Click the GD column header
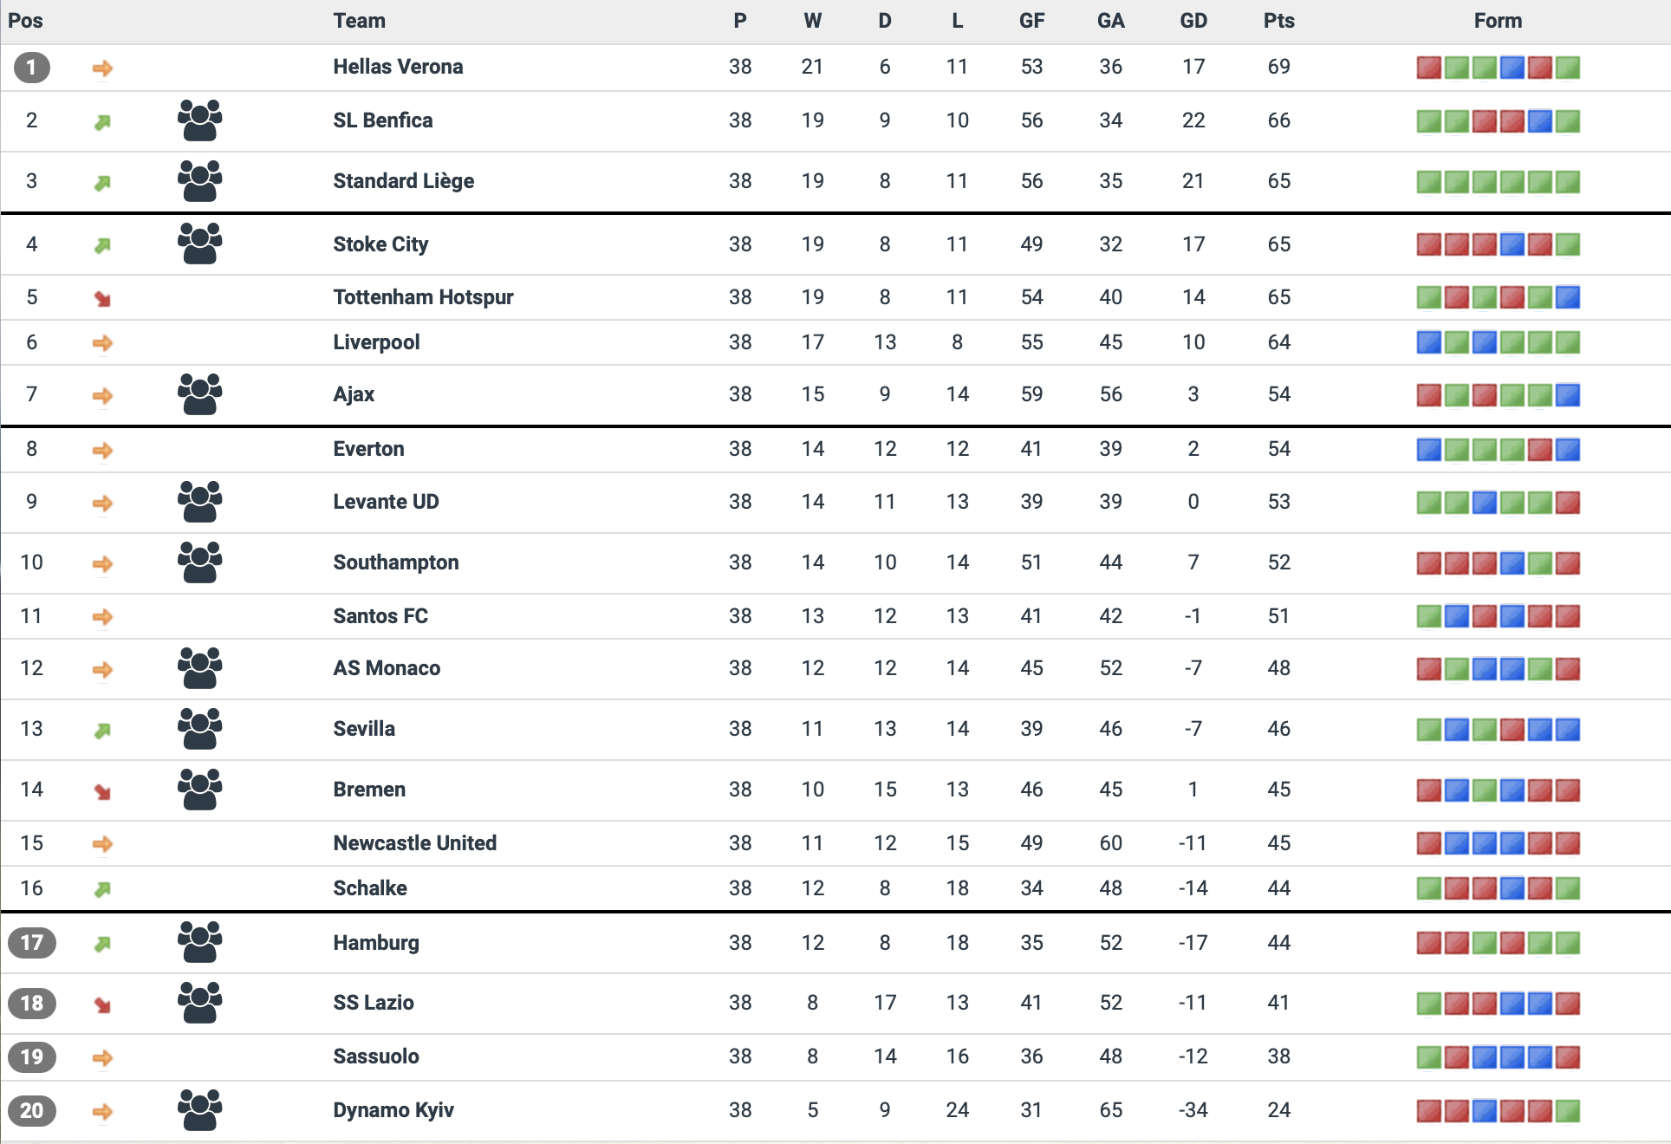Screen dimensions: 1671x1144 click(x=1193, y=21)
